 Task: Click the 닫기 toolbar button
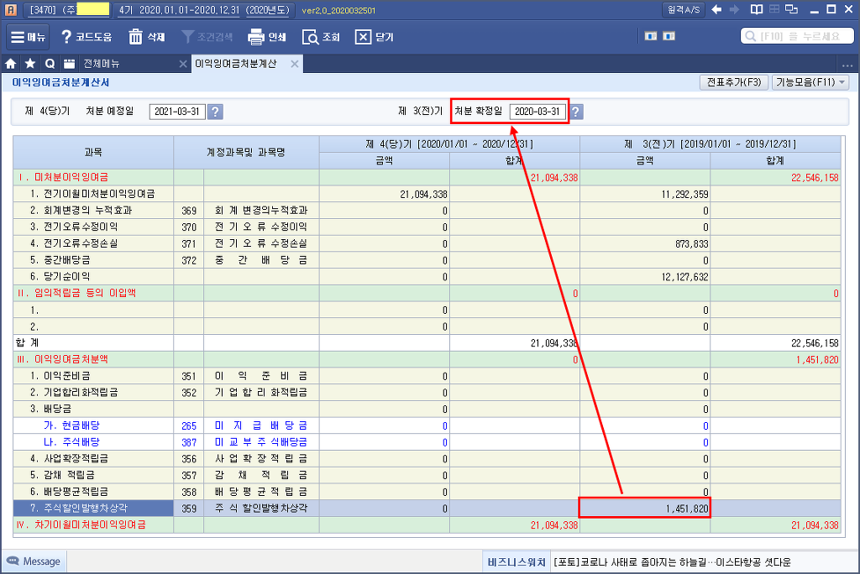pos(363,37)
